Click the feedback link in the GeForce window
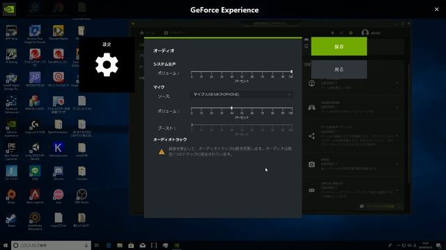The image size is (446, 250). pyautogui.click(x=380, y=206)
